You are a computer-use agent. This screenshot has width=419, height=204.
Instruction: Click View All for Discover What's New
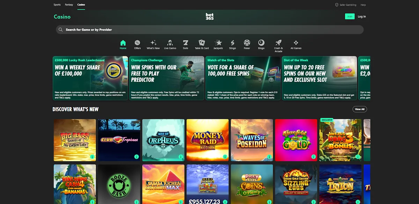[360, 109]
